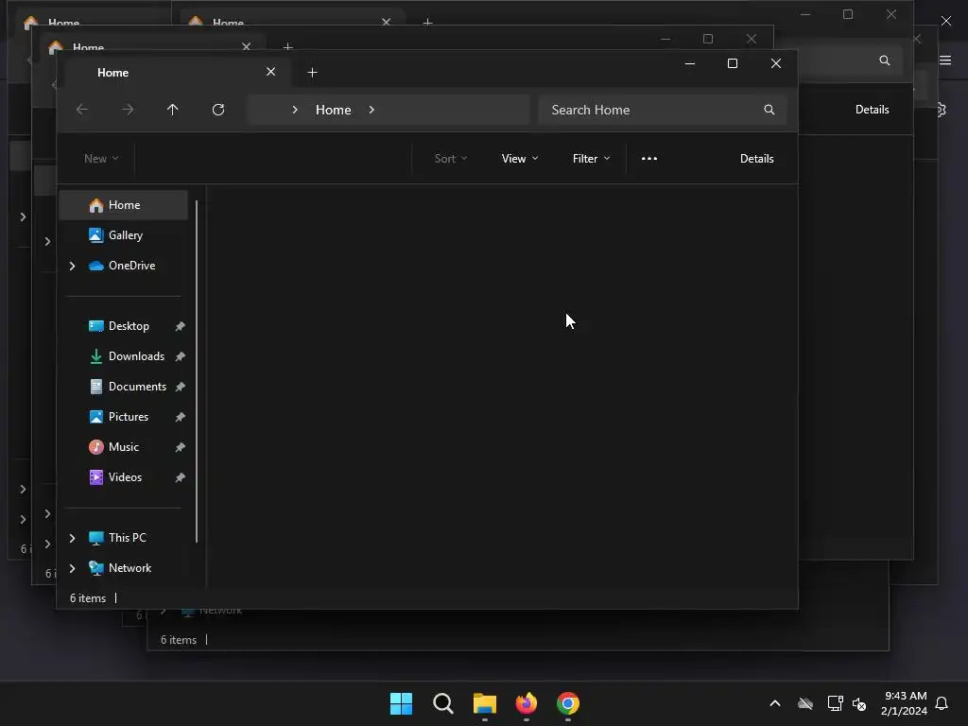Click the pin icon beside Videos
This screenshot has height=726, width=968.
coord(180,477)
